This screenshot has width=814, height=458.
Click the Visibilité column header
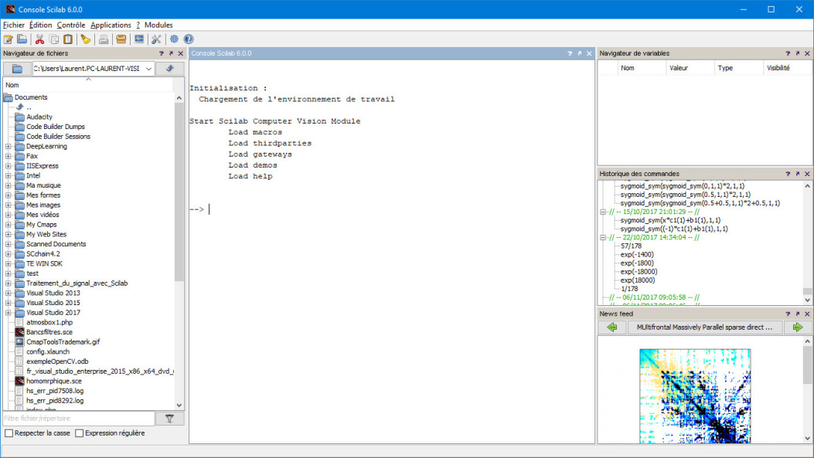click(787, 68)
